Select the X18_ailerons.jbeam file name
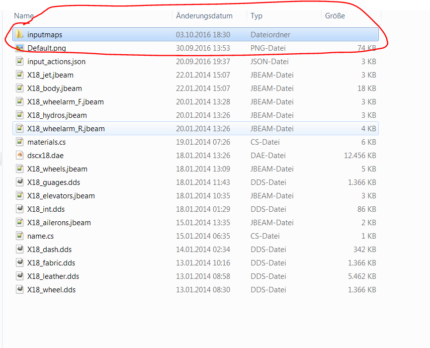The height and width of the screenshot is (348, 430). tap(59, 223)
